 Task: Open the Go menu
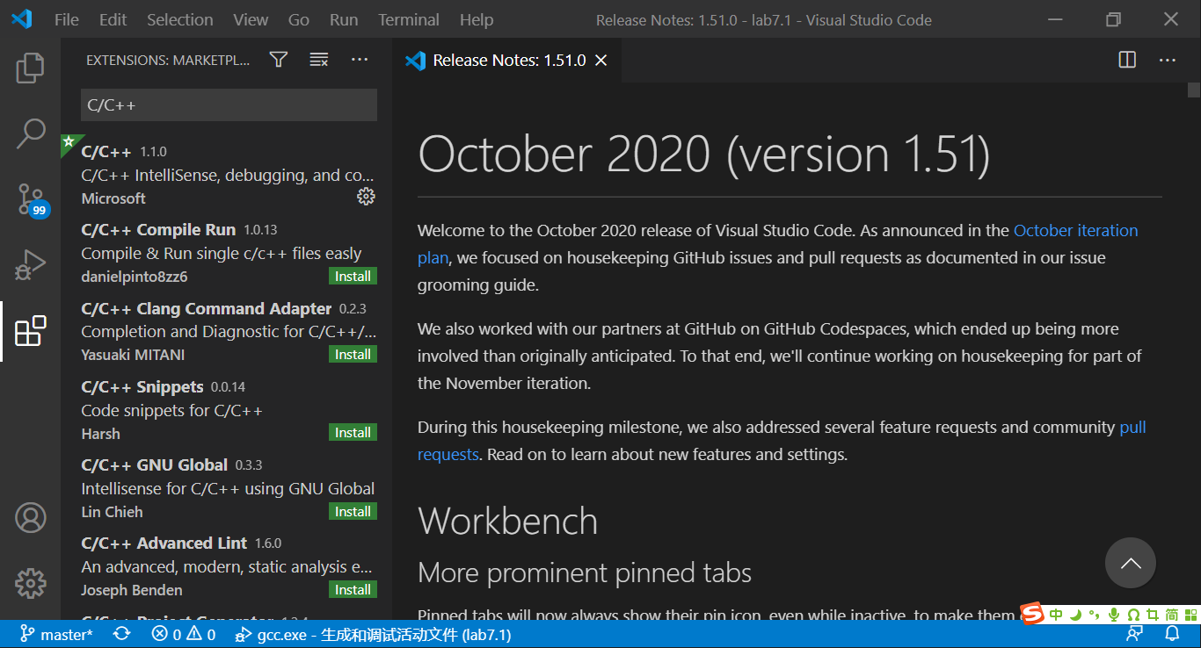coord(299,19)
